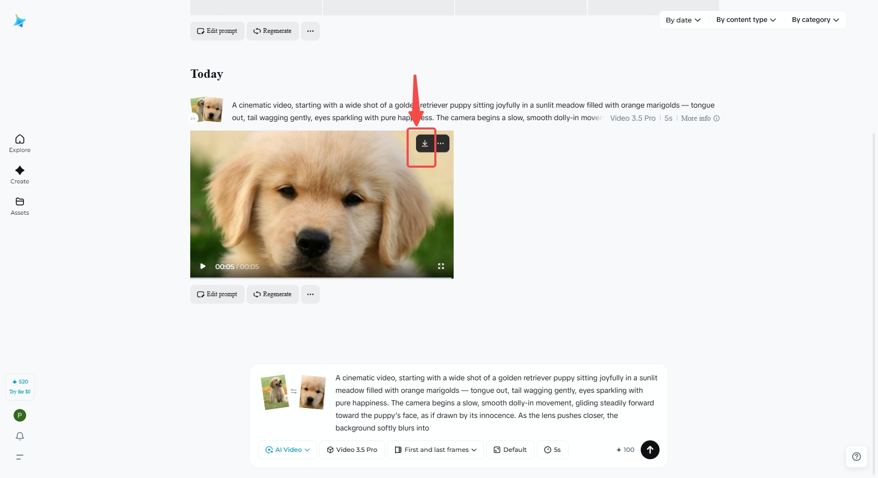Click the reference thumbnails beside the Today prompt
The height and width of the screenshot is (478, 878).
207,110
